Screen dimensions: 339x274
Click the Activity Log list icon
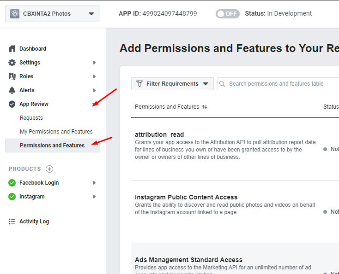click(x=12, y=222)
